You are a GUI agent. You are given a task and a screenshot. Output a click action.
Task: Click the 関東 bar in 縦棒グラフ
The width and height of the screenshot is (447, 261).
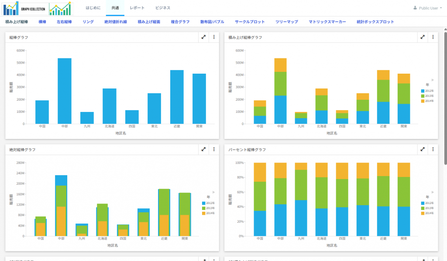tap(199, 99)
